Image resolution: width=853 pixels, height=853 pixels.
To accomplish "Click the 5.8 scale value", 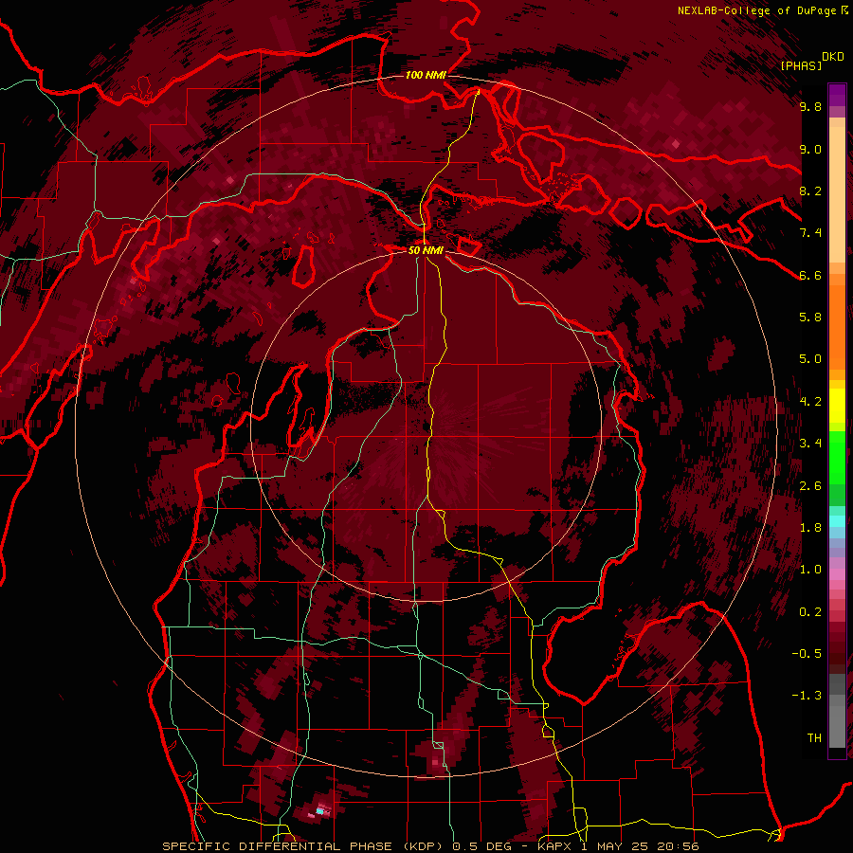I will click(810, 318).
